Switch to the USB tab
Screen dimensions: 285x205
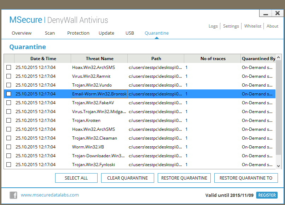130,33
